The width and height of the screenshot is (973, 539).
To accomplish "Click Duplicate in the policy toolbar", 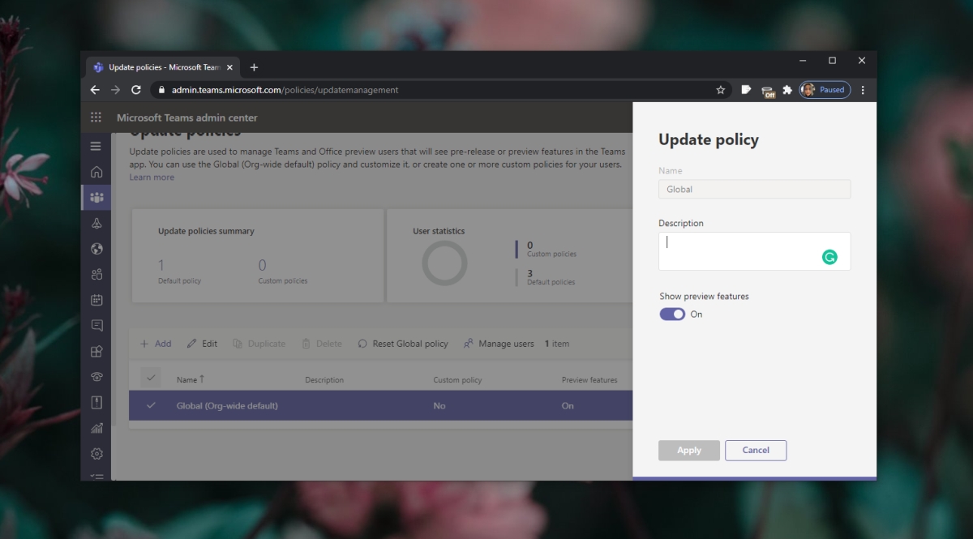I will click(259, 344).
